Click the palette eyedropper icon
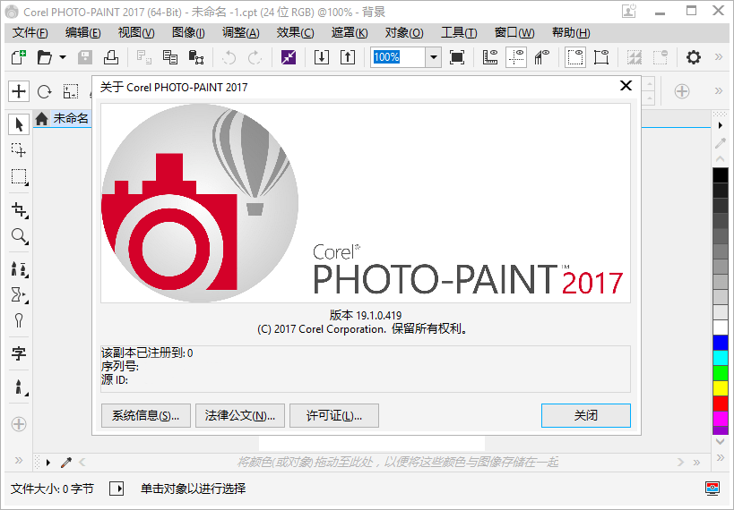Image resolution: width=734 pixels, height=510 pixels. 721,143
